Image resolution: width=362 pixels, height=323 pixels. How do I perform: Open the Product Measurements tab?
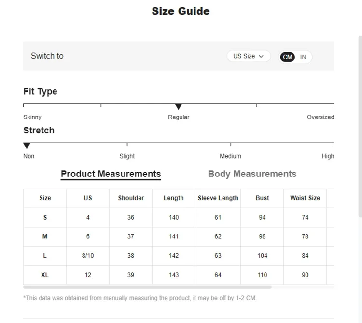pyautogui.click(x=111, y=174)
